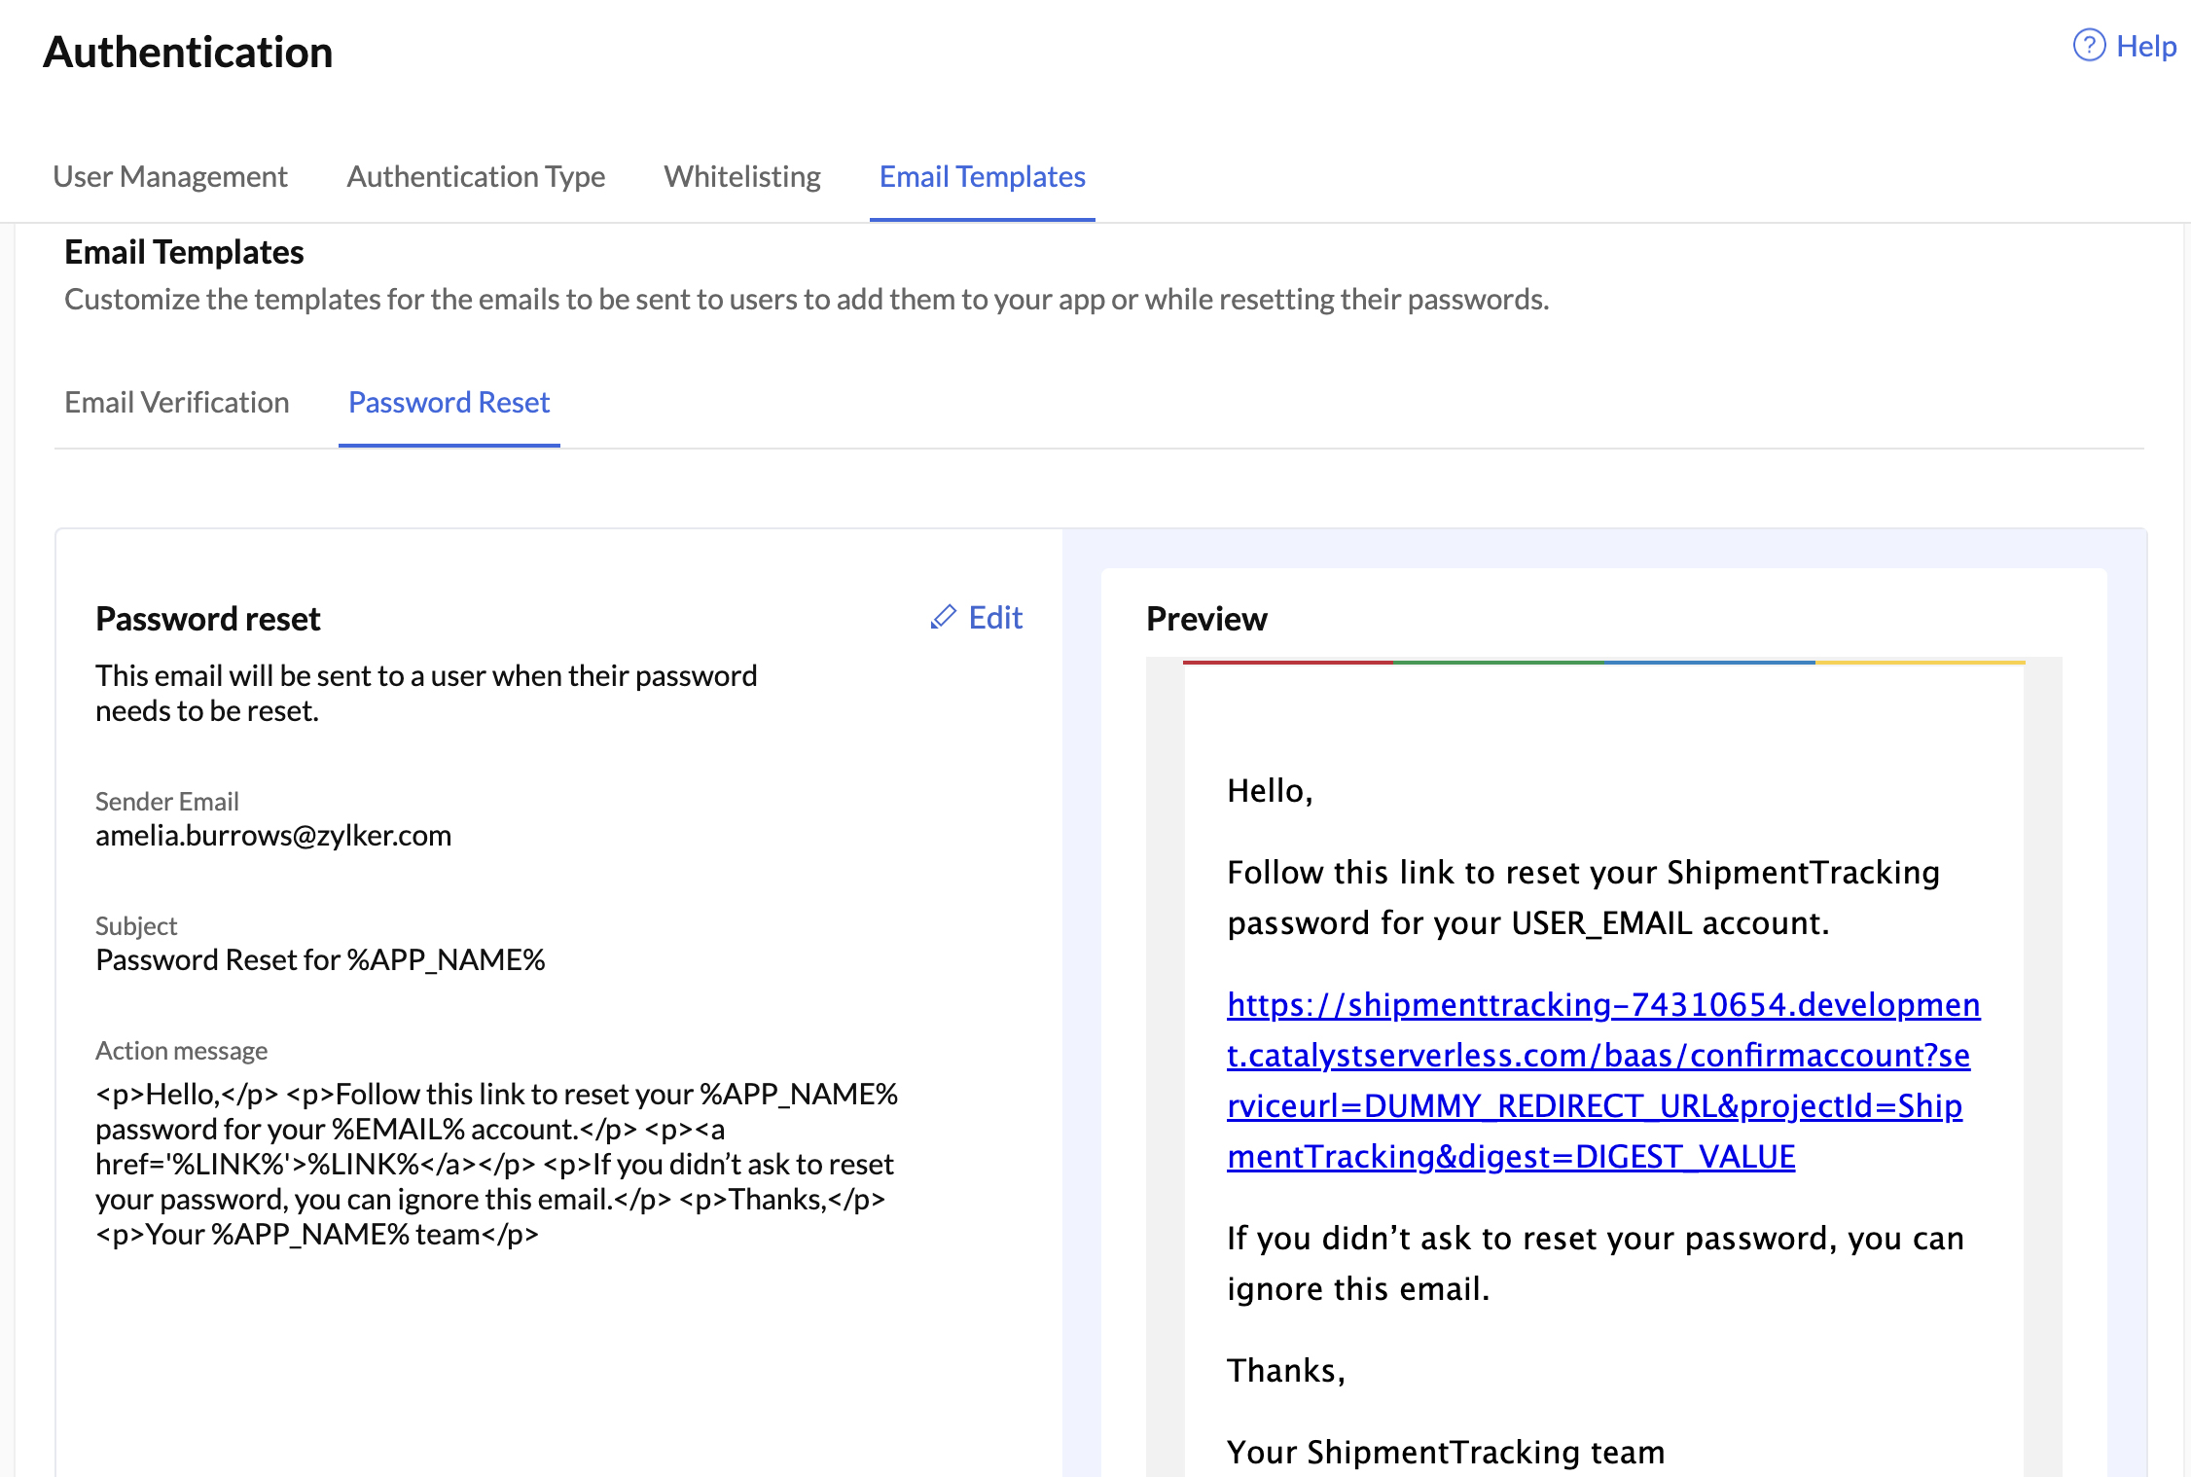2191x1477 pixels.
Task: Click the sender email amelia.burrows@zylker.com
Action: click(273, 835)
